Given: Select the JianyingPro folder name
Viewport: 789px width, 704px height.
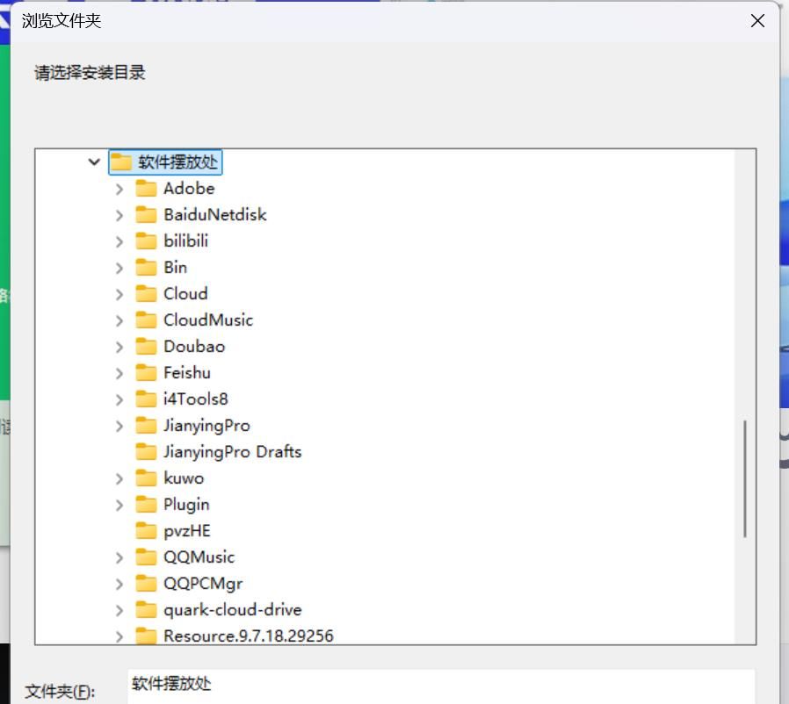Looking at the screenshot, I should pos(206,426).
